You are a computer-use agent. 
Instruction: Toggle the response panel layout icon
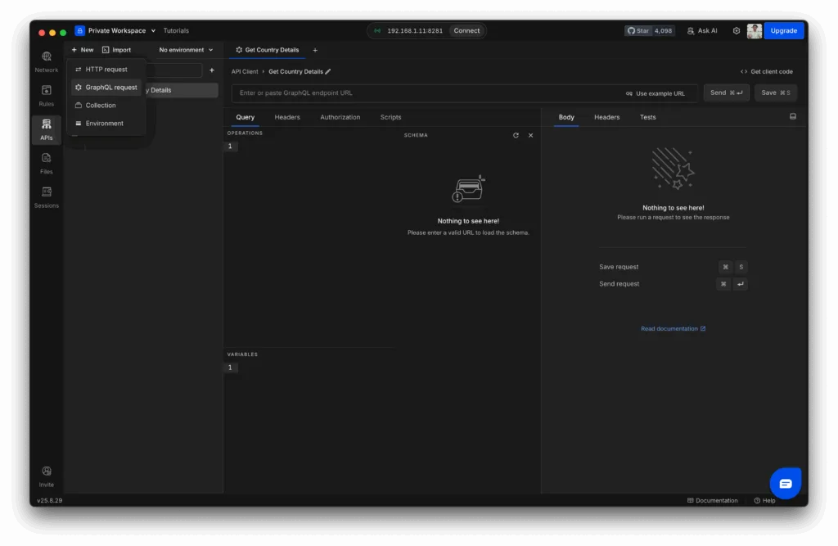tap(792, 117)
